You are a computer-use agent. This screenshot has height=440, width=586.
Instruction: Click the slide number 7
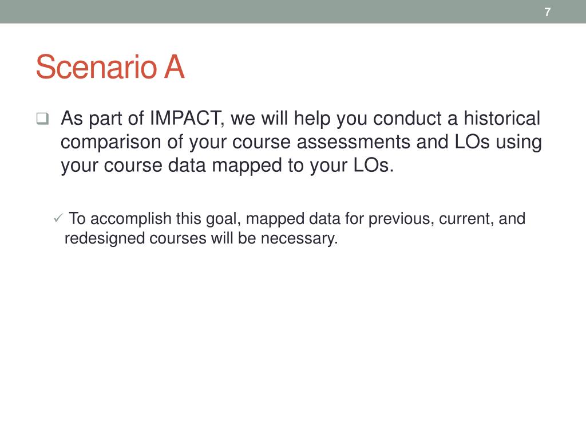(x=548, y=12)
